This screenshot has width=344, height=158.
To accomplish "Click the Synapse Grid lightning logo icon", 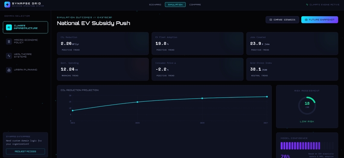I will 7,5.
